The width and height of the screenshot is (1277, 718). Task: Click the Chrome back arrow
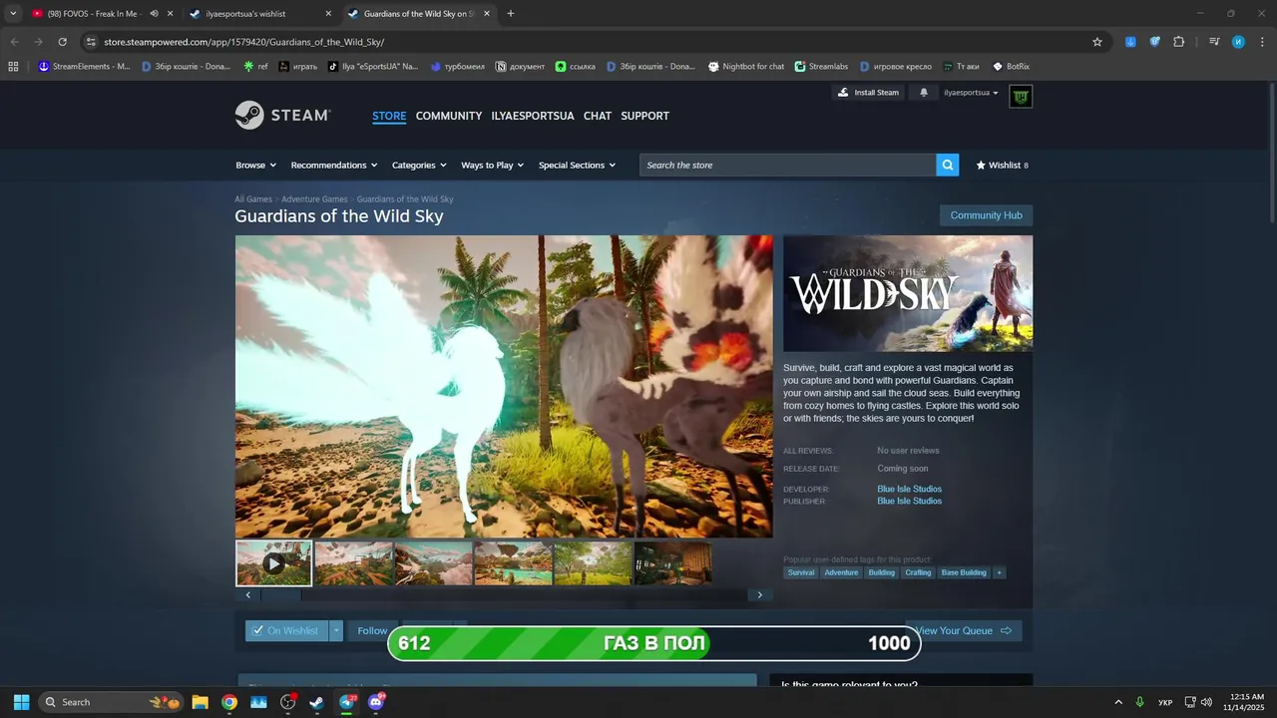tap(14, 42)
